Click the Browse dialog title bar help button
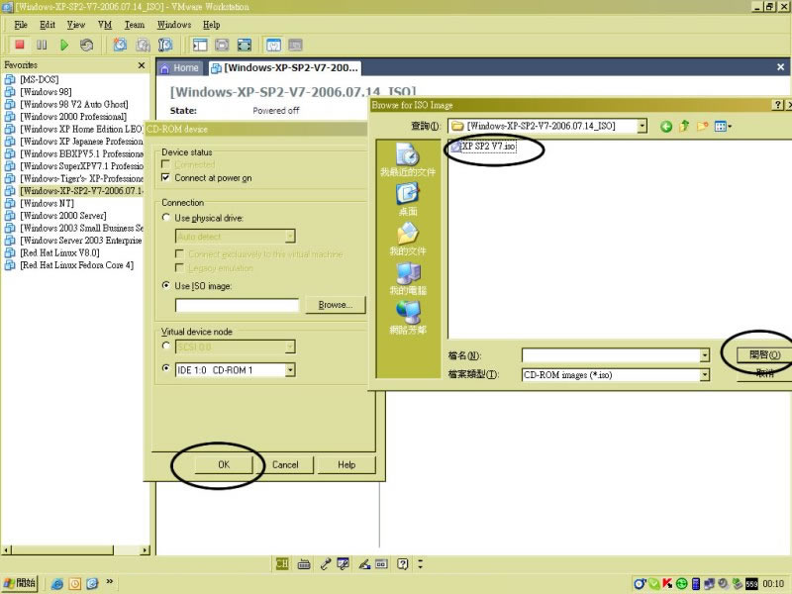The width and height of the screenshot is (792, 594). tap(778, 105)
